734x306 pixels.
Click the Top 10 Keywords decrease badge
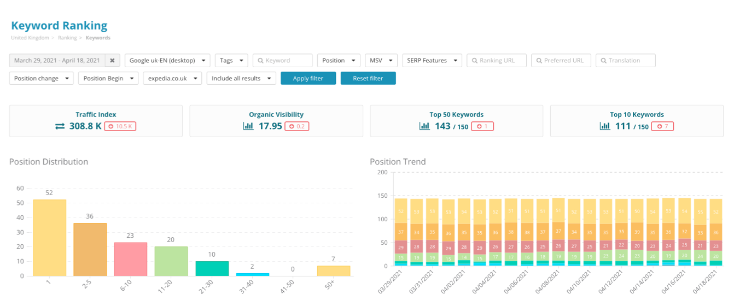(662, 126)
